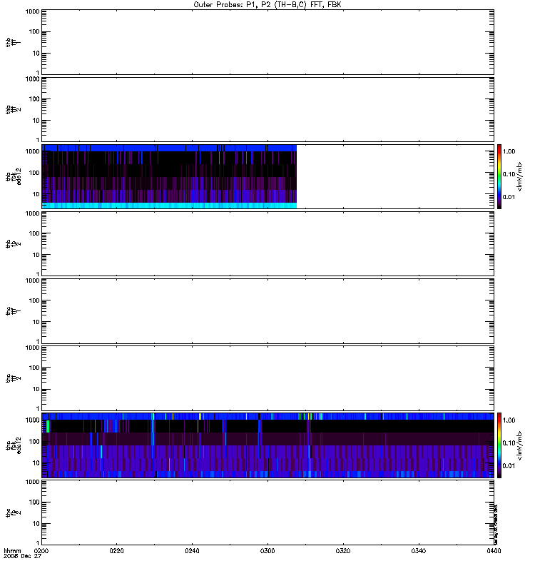The width and height of the screenshot is (535, 571).
Task: Click the 0.01 label on the thb color bar
Action: pos(509,197)
